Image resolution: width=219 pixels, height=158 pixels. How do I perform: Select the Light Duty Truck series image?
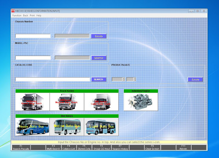click(x=101, y=102)
